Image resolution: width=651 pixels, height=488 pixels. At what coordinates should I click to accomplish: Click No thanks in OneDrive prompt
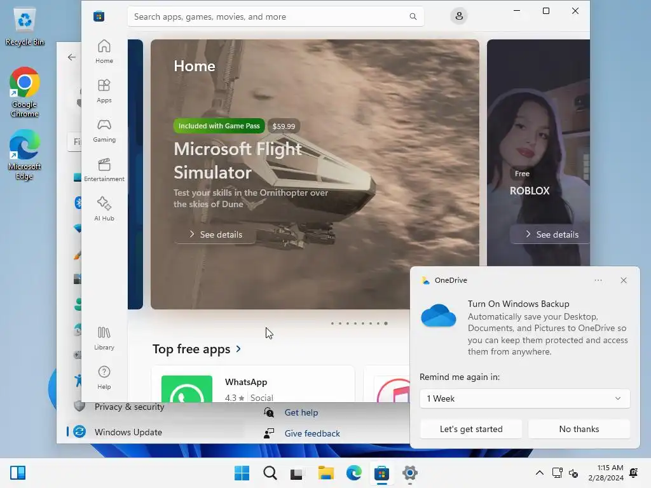579,429
